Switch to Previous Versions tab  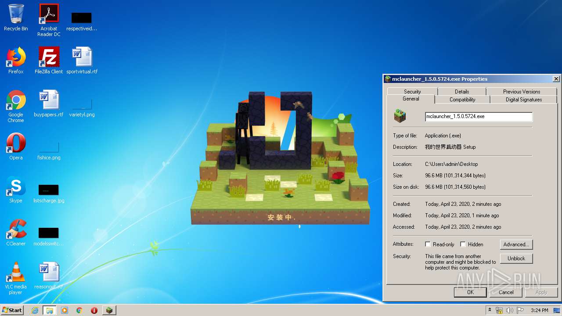click(x=522, y=91)
